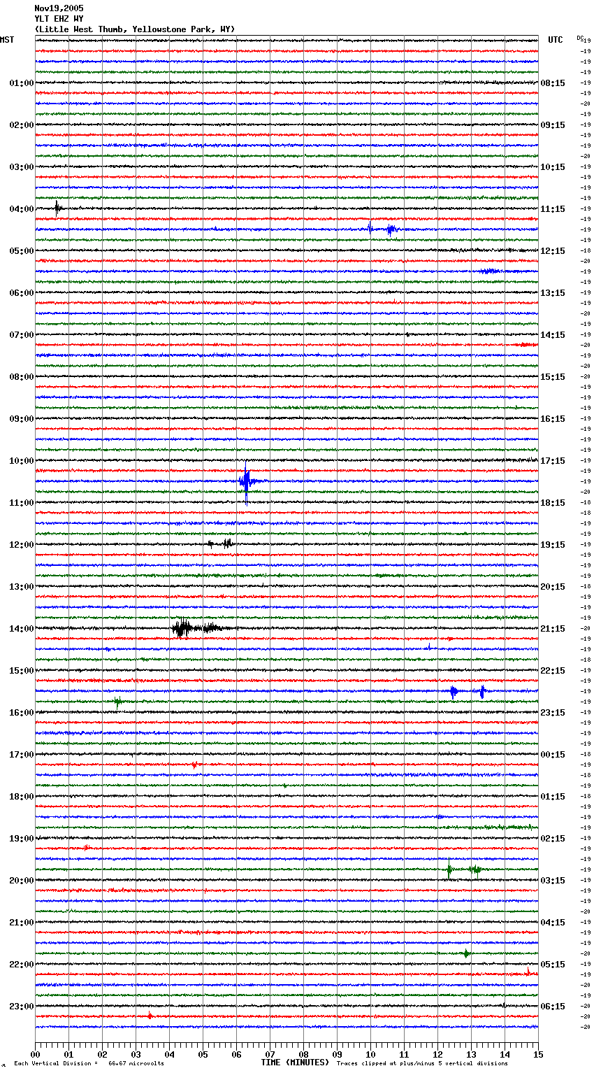
Task: Click the DC offset column header
Action: point(580,38)
